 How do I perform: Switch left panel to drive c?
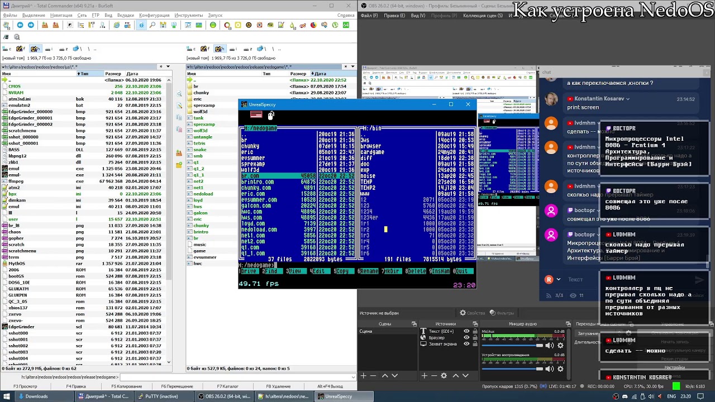tap(7, 49)
